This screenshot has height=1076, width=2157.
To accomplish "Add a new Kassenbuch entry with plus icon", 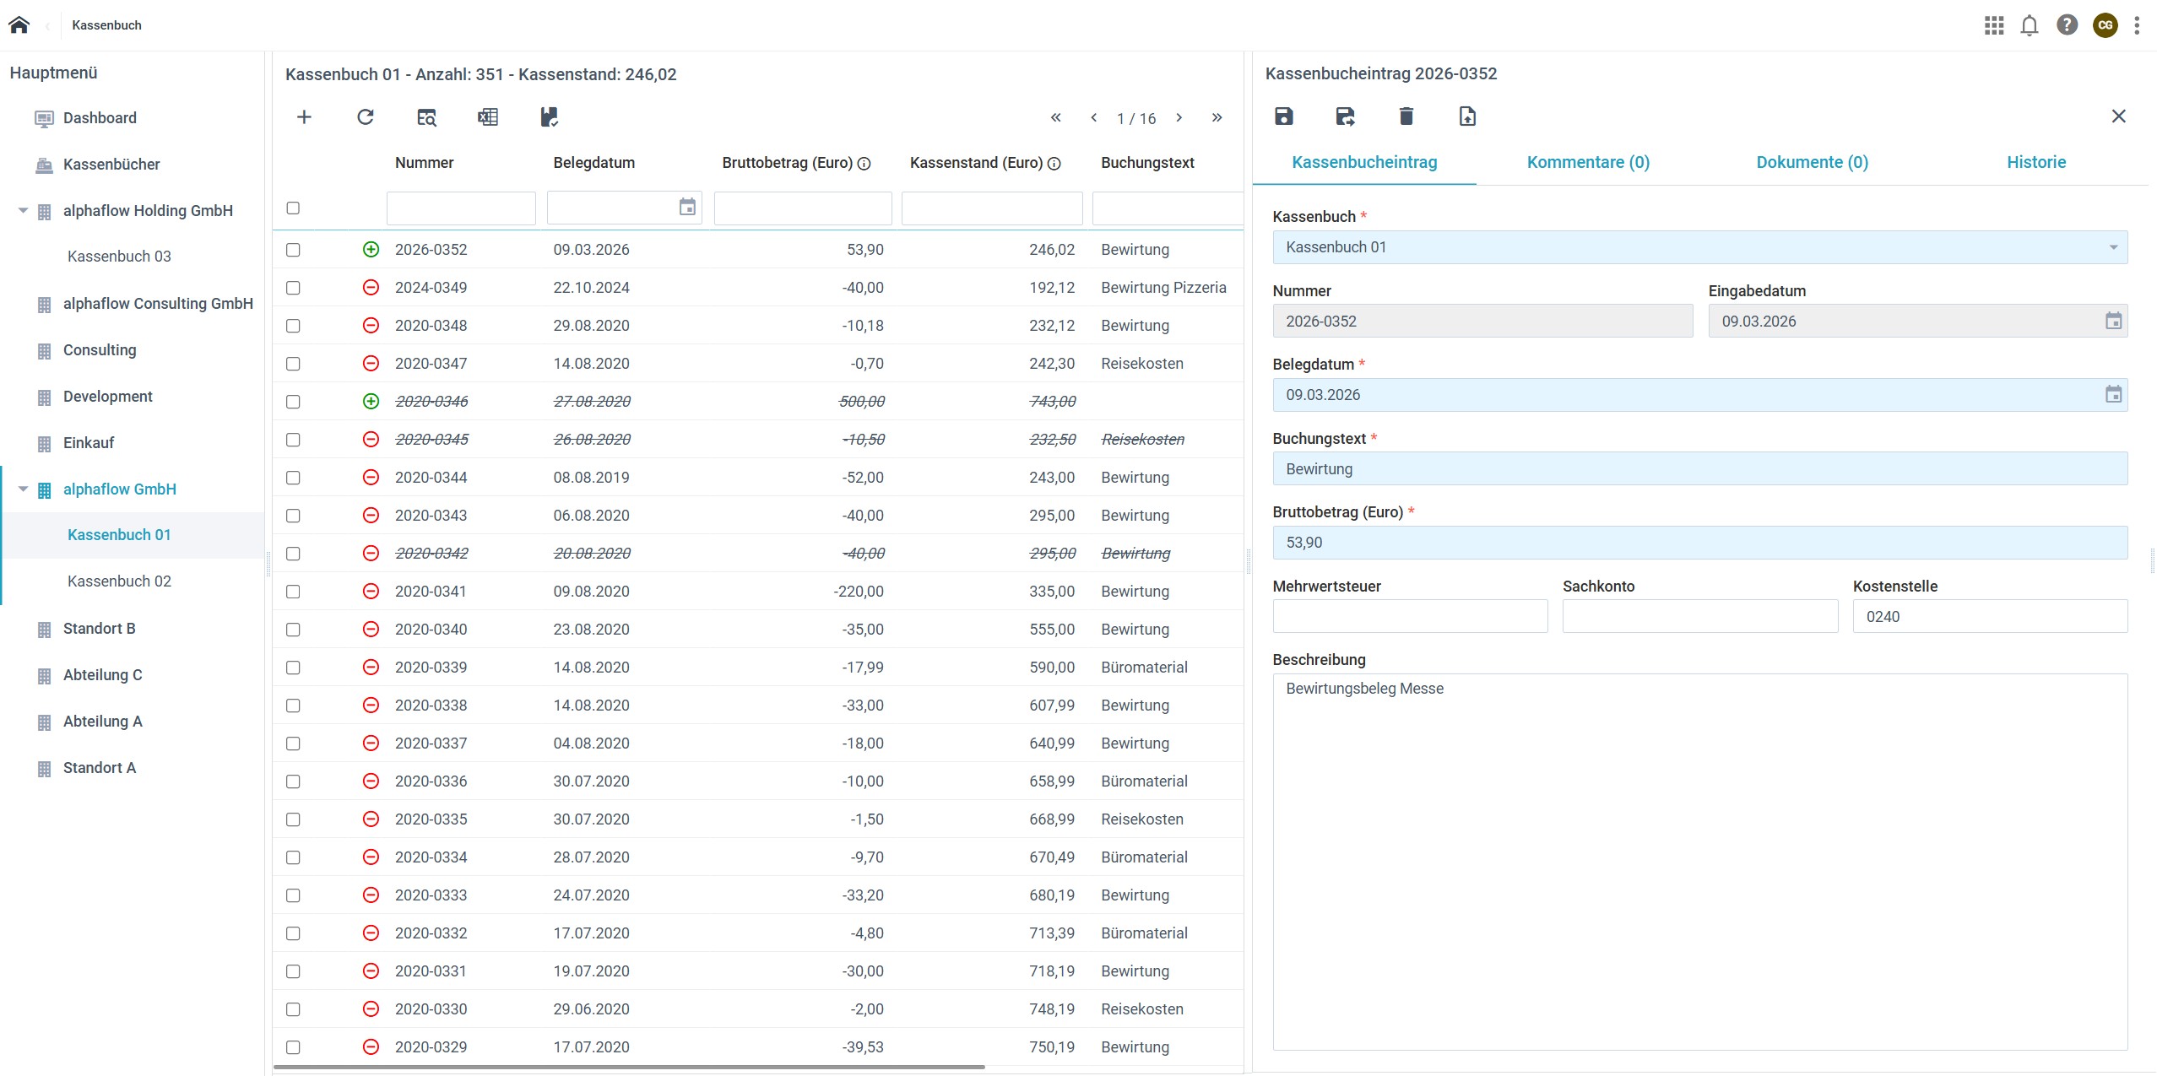I will pos(305,117).
